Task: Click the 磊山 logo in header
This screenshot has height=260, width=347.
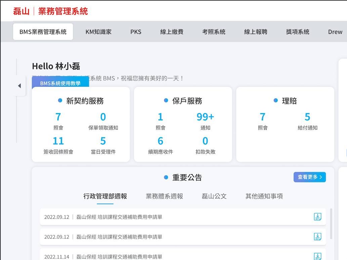Action: [x=21, y=11]
